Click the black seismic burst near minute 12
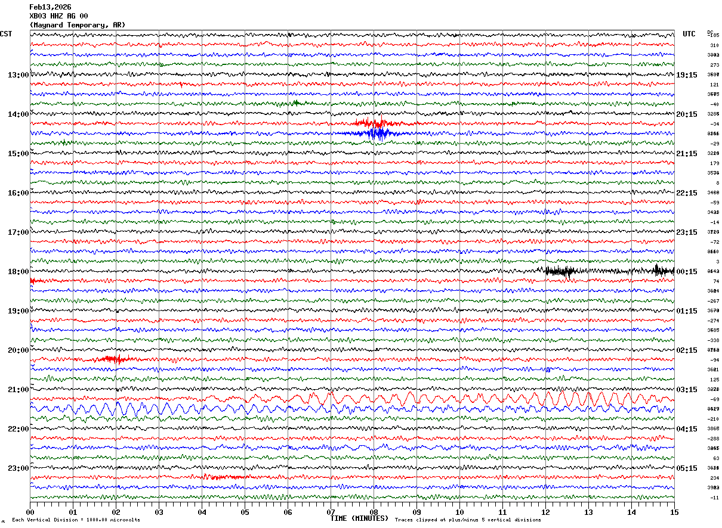 (561, 271)
